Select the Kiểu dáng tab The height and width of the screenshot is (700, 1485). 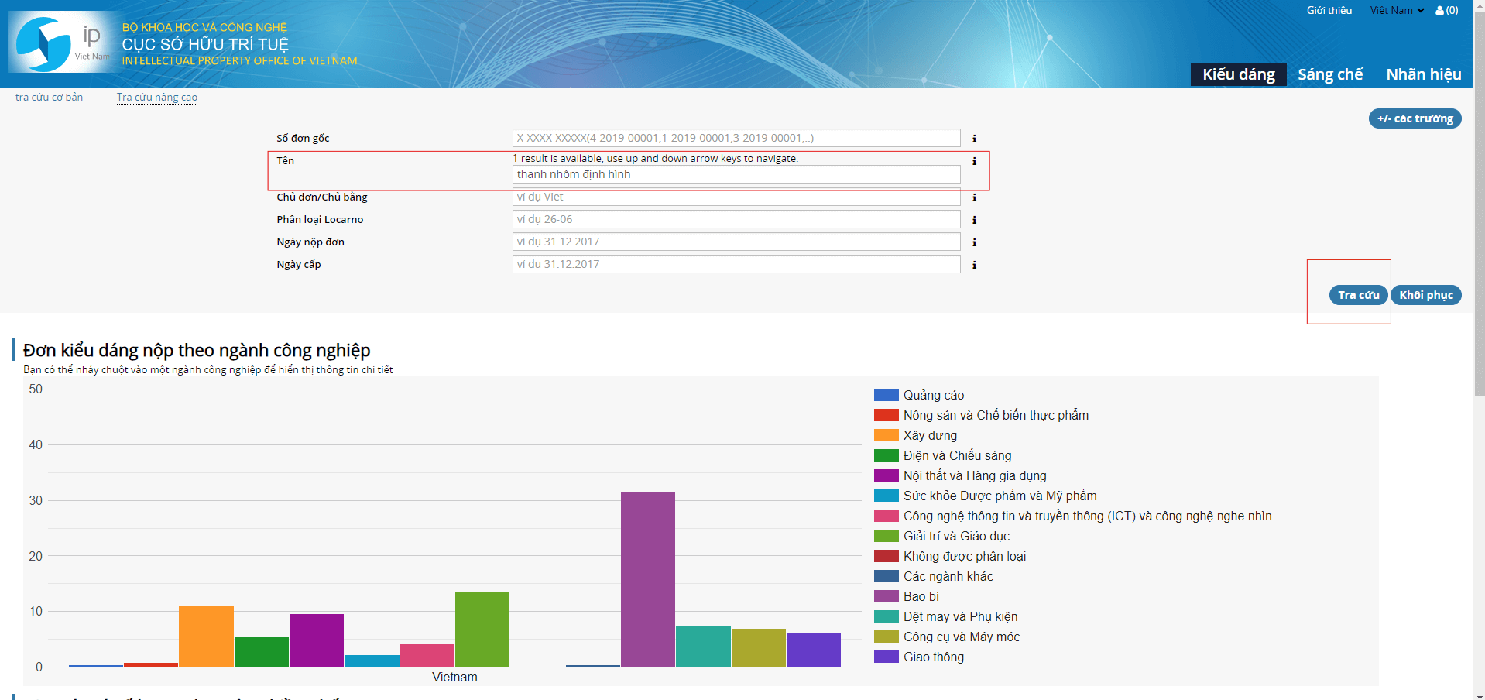pyautogui.click(x=1238, y=74)
